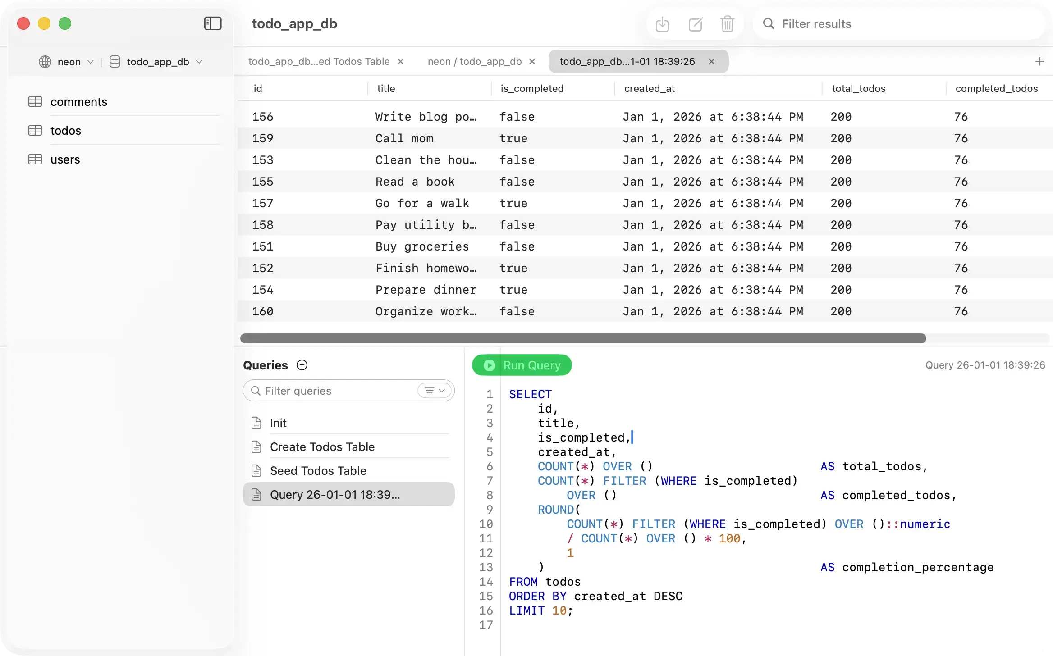Viewport: 1053px width, 656px height.
Task: Click the globe icon next to neon
Action: (x=45, y=62)
